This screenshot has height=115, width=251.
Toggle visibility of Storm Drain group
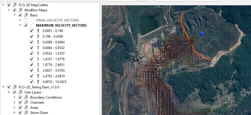pyautogui.click(x=20, y=112)
